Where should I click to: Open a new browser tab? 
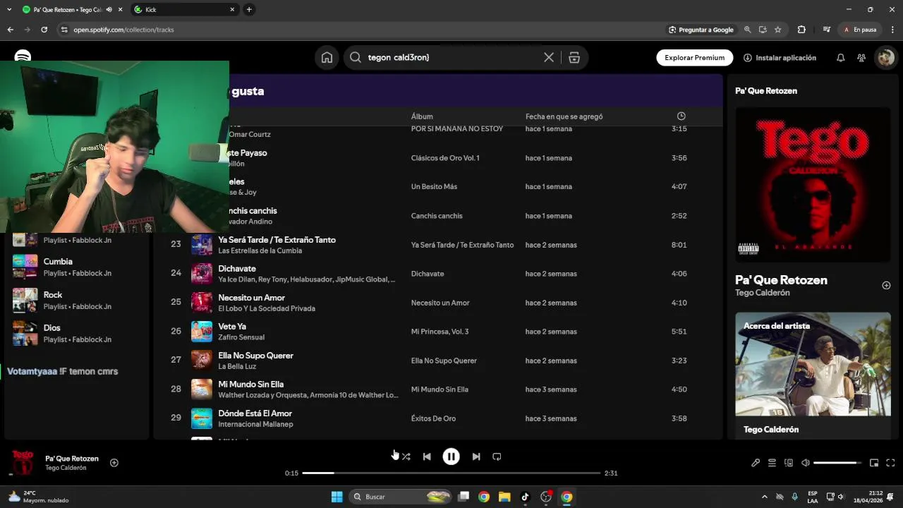coord(249,10)
